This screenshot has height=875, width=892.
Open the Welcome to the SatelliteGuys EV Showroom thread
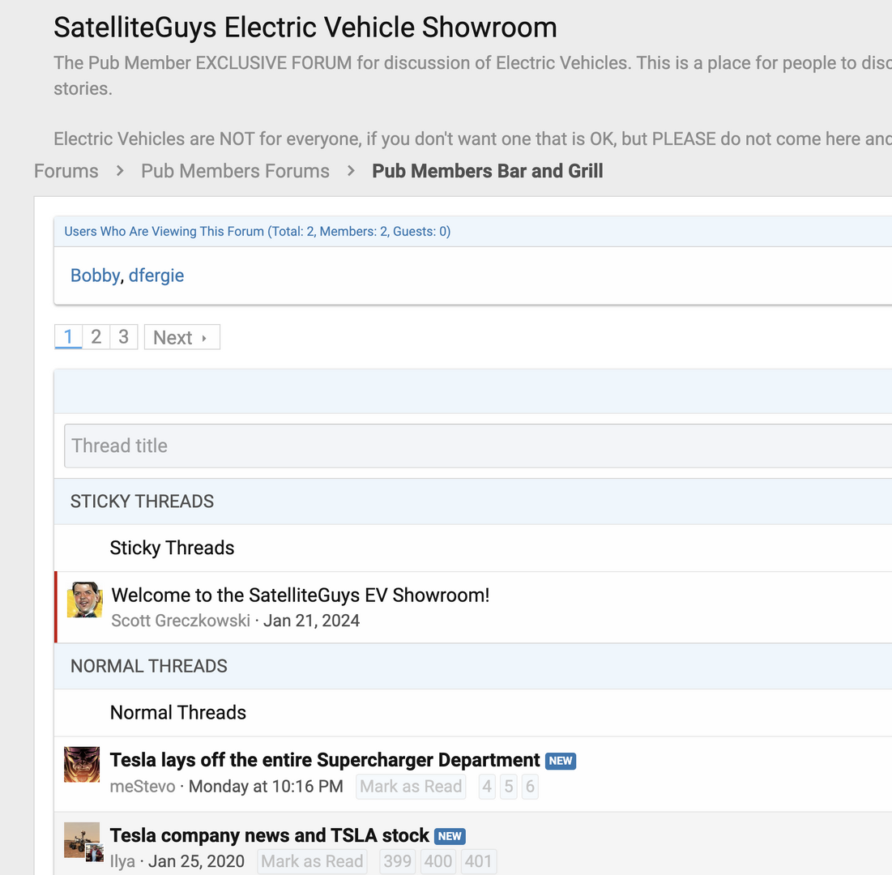[x=301, y=595]
